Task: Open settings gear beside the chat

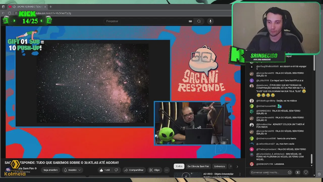Action: [x=319, y=174]
